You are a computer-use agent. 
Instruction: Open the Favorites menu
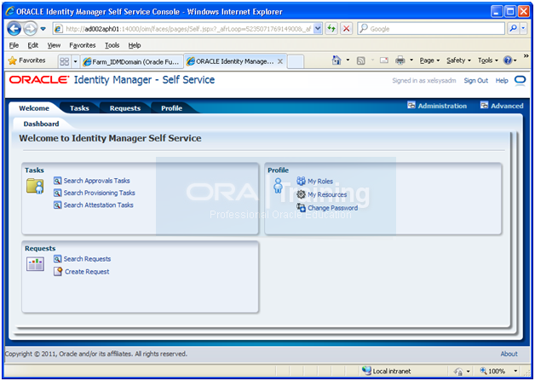(83, 45)
